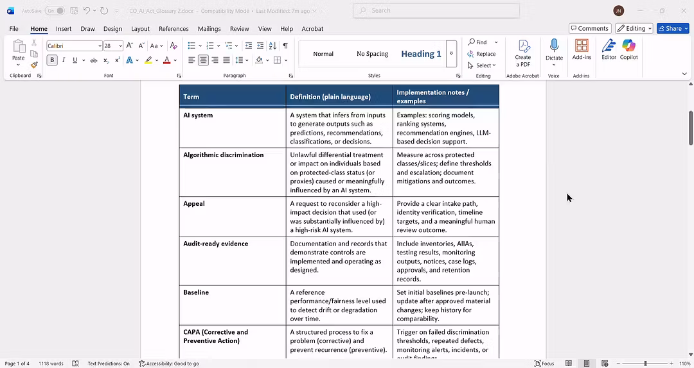Activate the Format Painter brush
This screenshot has width=694, height=368.
(34, 65)
